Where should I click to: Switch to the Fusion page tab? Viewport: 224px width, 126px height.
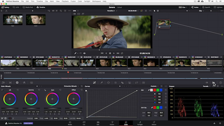click(112, 123)
